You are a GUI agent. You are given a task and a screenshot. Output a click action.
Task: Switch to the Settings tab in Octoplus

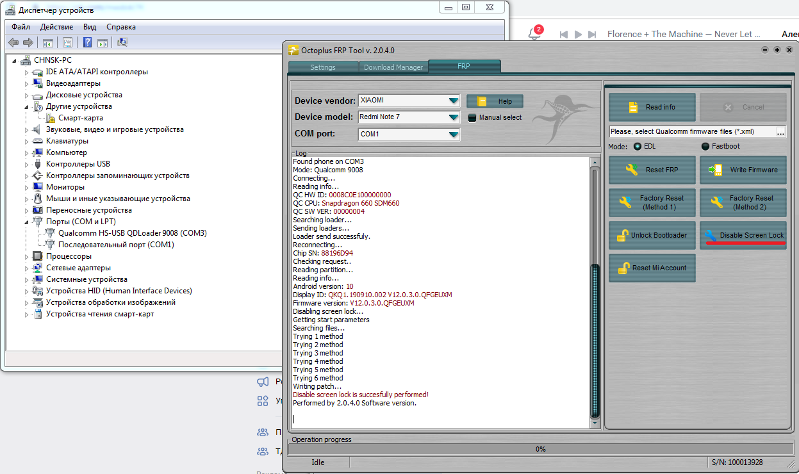point(323,67)
